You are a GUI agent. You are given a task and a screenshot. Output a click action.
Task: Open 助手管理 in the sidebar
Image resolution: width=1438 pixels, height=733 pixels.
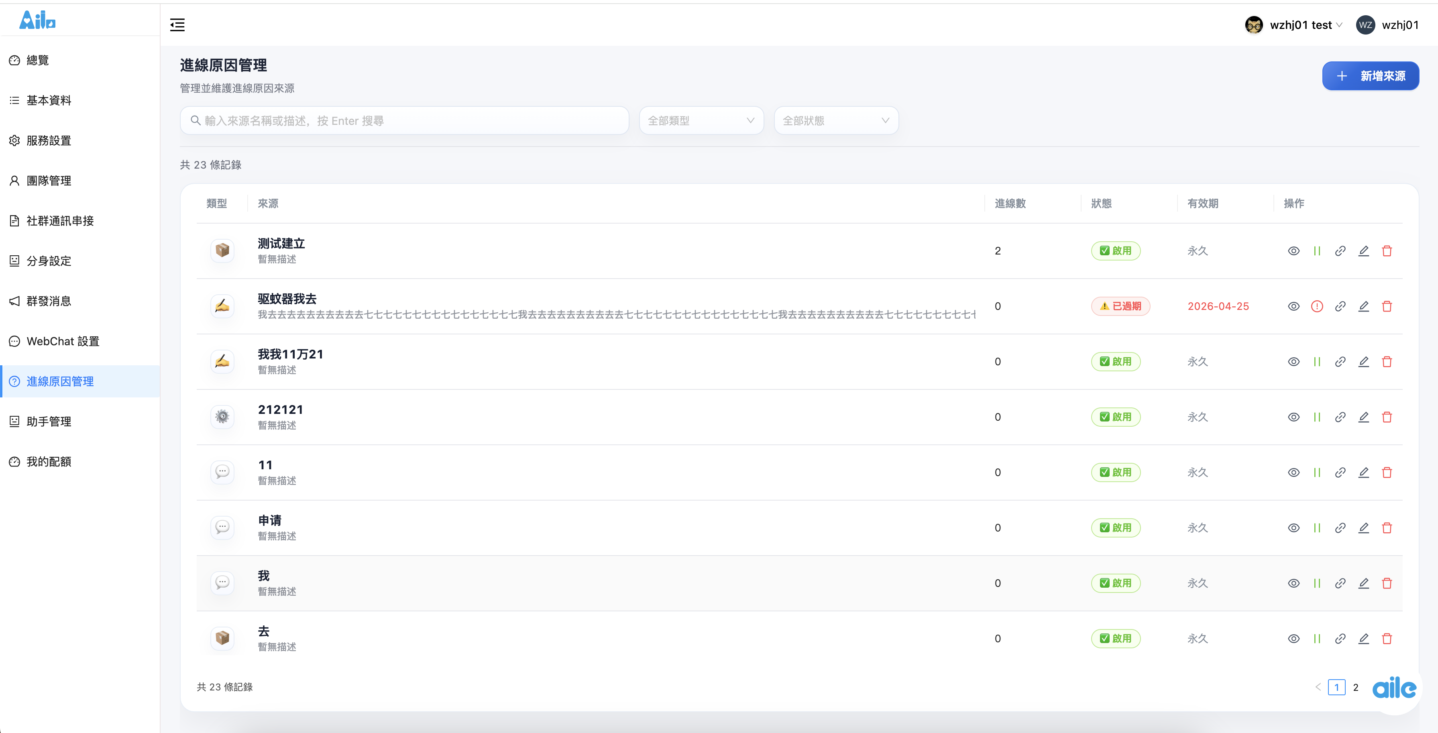(x=80, y=421)
